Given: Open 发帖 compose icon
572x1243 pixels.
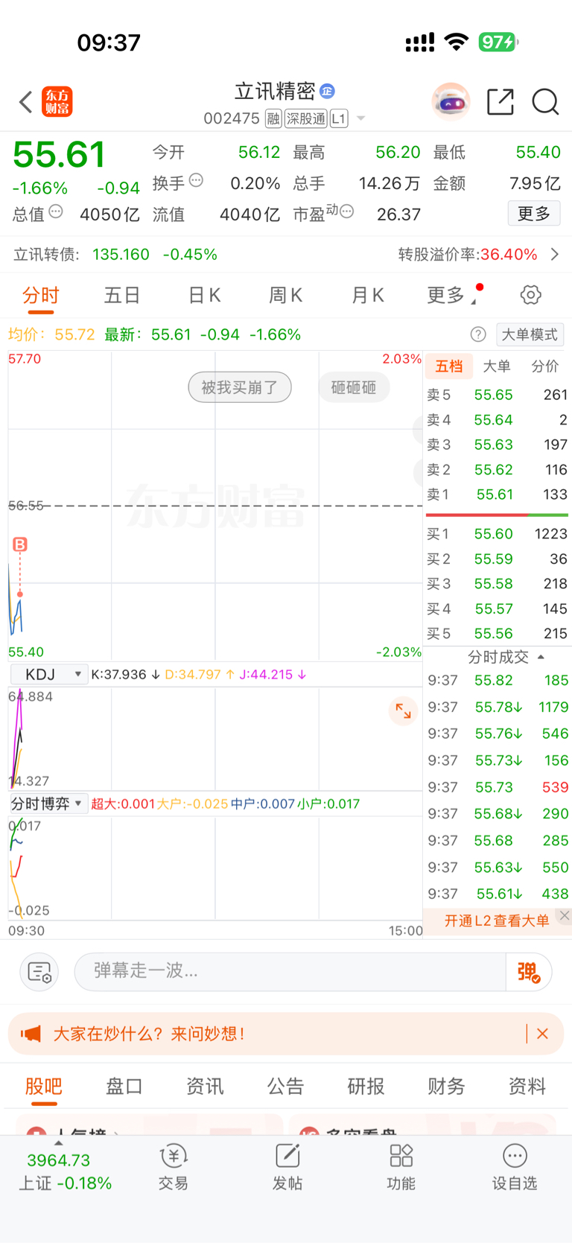Looking at the screenshot, I should (x=287, y=1167).
